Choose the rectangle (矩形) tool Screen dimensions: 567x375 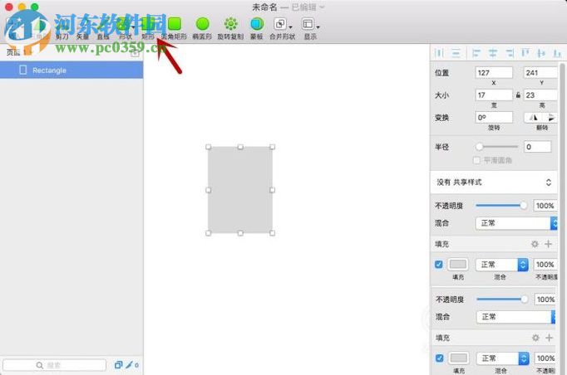point(148,28)
